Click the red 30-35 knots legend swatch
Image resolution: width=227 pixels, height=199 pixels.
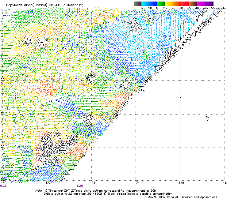point(185,4)
